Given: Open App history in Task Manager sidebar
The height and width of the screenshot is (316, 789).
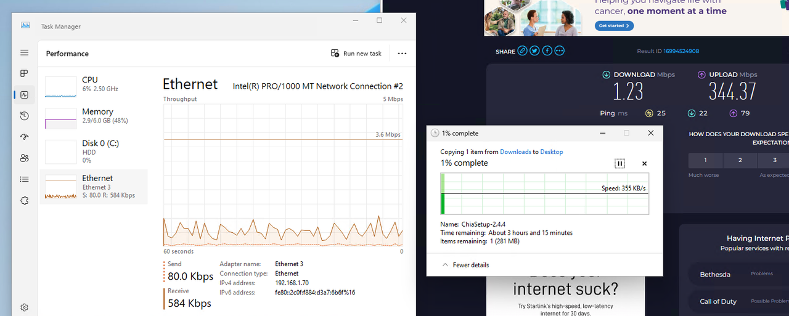Looking at the screenshot, I should pyautogui.click(x=24, y=116).
